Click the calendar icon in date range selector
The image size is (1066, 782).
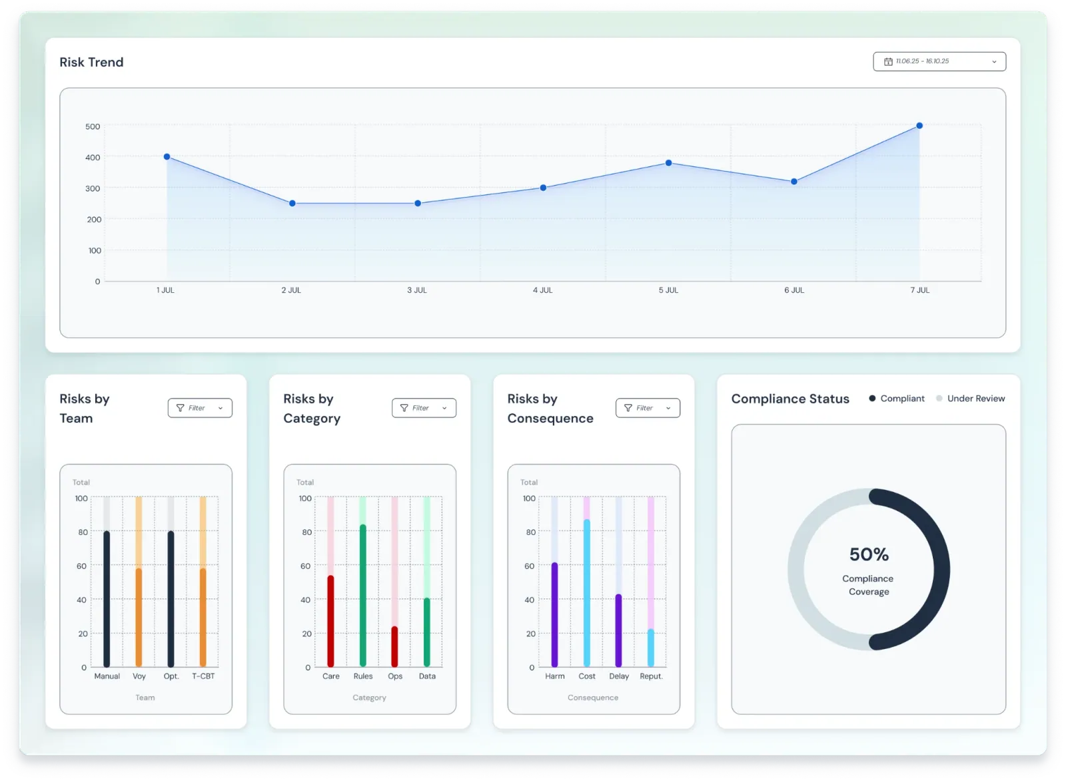[x=888, y=61]
